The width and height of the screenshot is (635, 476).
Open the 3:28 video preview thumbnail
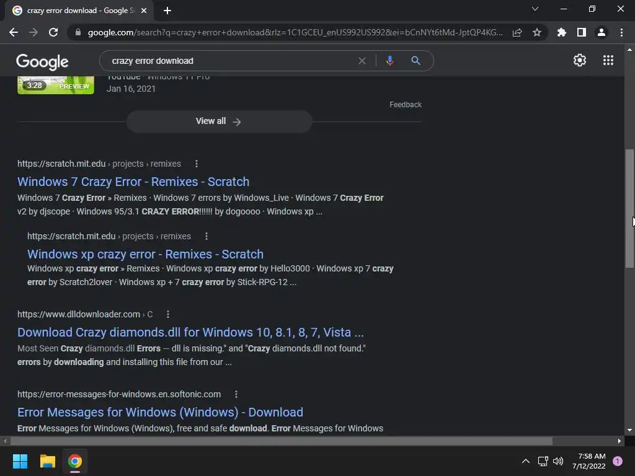coord(55,85)
